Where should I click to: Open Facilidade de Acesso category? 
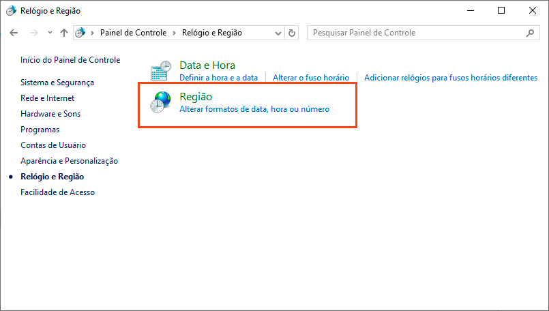58,192
